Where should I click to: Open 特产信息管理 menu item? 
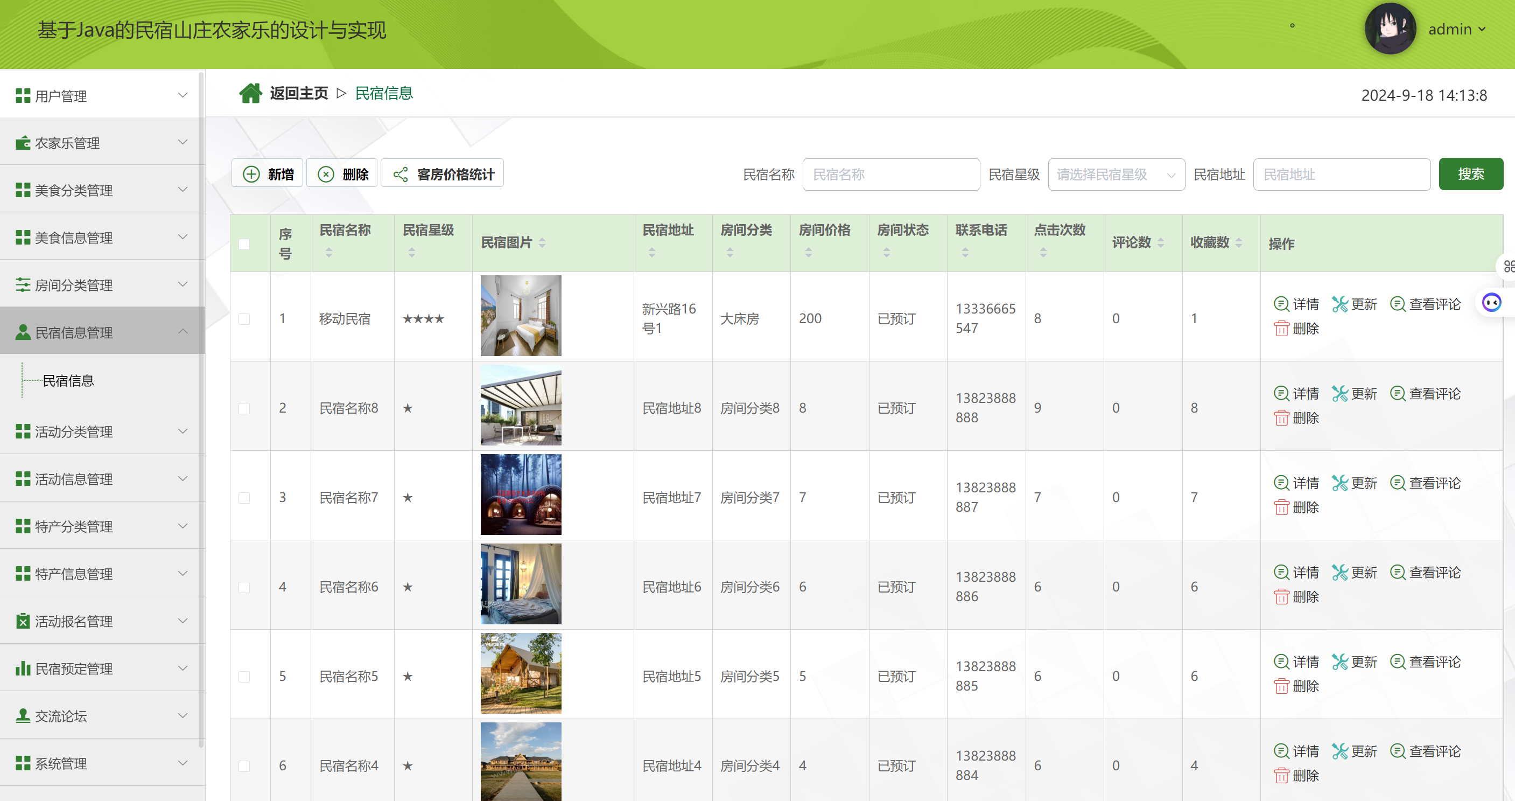point(101,573)
